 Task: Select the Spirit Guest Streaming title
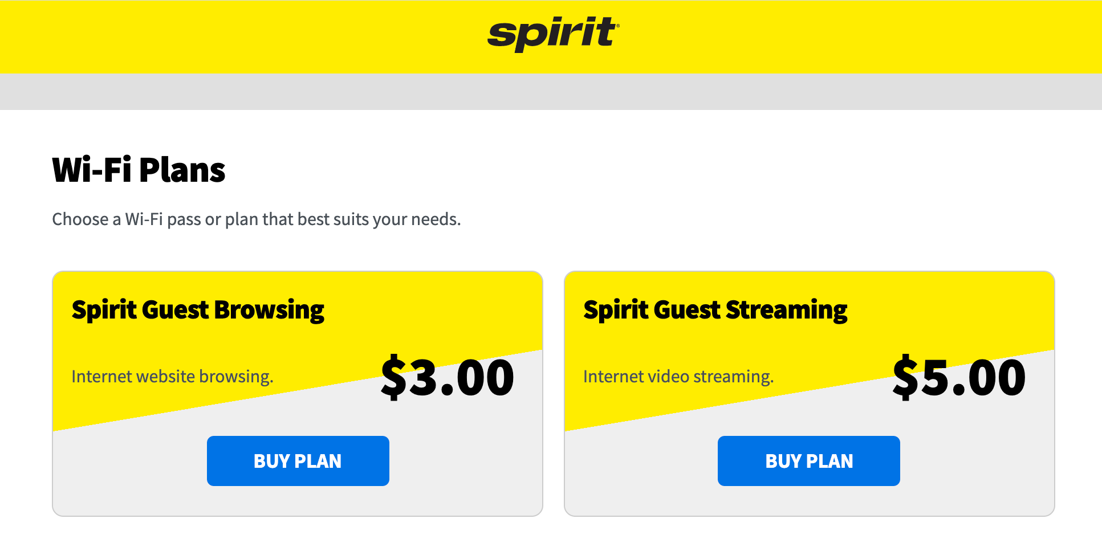click(715, 311)
